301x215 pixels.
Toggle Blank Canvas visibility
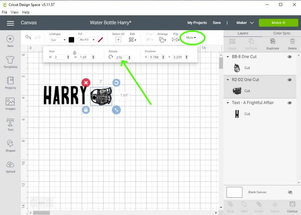[290, 192]
